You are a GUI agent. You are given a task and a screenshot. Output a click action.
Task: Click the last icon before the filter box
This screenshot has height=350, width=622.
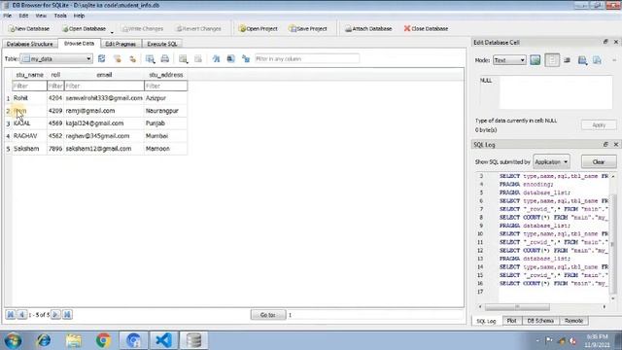[x=246, y=58]
